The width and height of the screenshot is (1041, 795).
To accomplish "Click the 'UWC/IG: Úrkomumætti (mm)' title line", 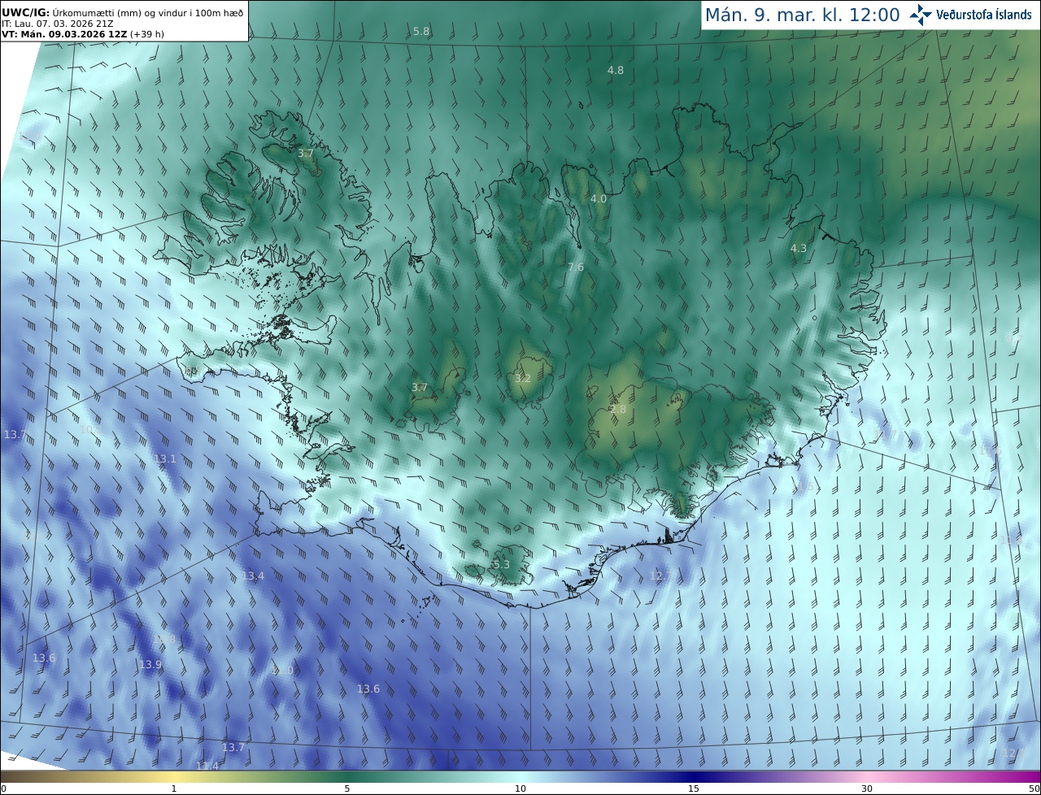I will (123, 12).
